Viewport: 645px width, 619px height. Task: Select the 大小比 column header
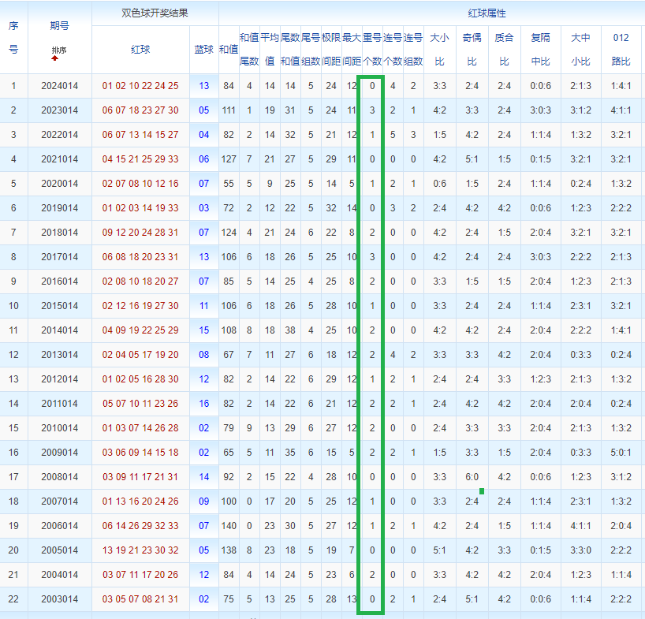(439, 50)
